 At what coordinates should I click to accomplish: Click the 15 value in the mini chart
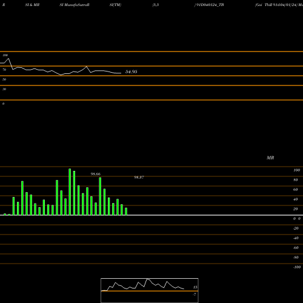click(195, 287)
